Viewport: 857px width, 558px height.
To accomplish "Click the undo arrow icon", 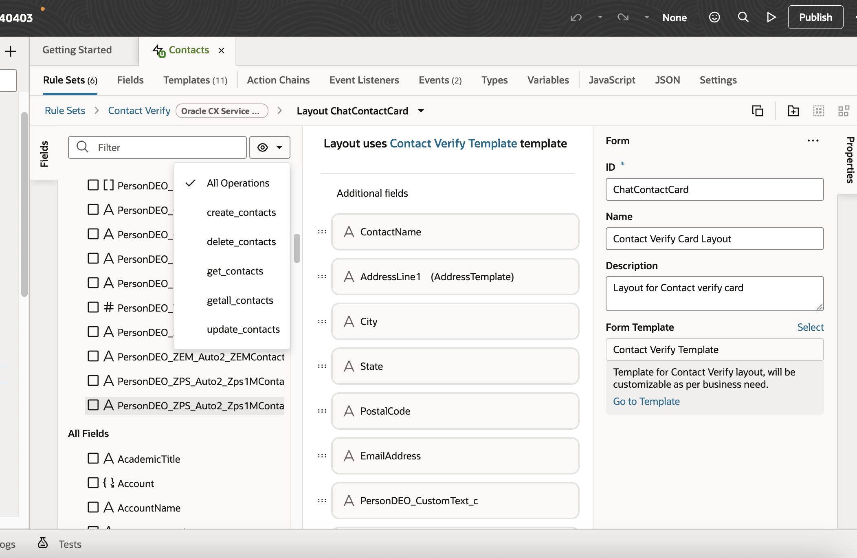I will (576, 18).
